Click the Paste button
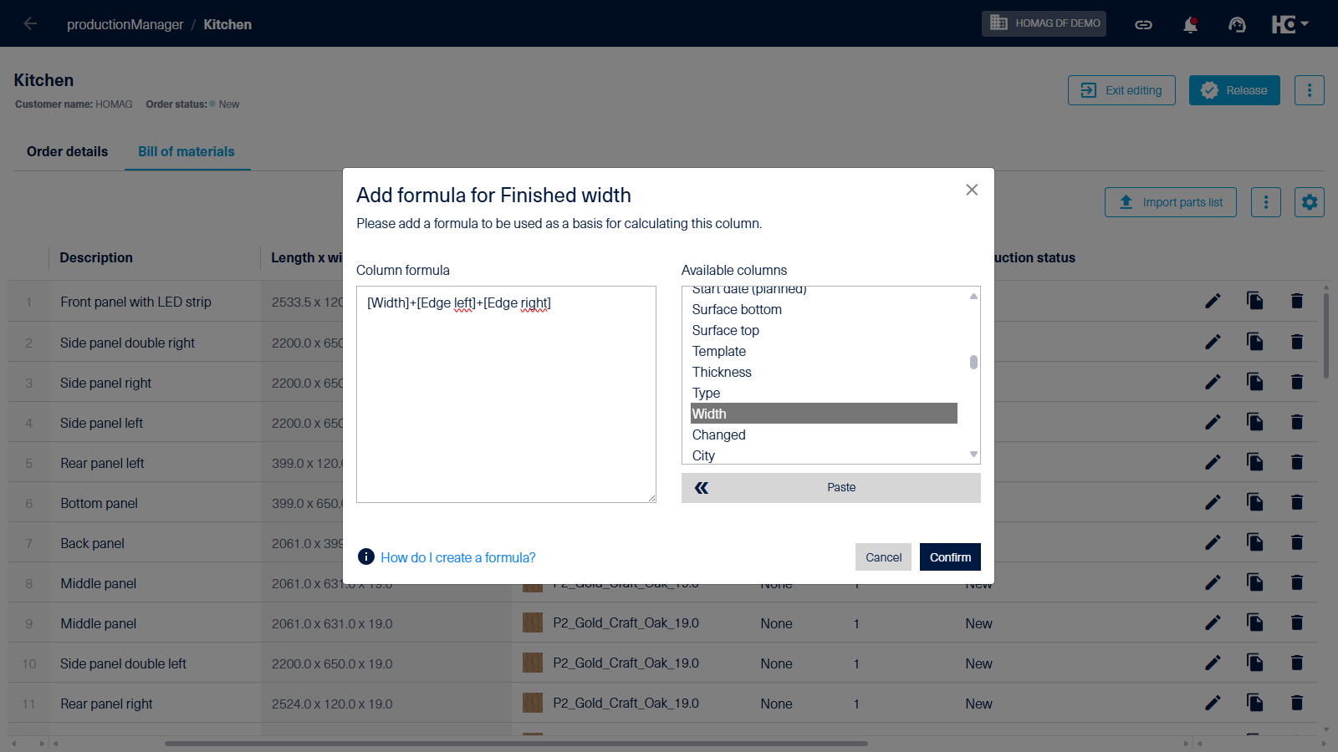The image size is (1338, 752). click(x=831, y=488)
